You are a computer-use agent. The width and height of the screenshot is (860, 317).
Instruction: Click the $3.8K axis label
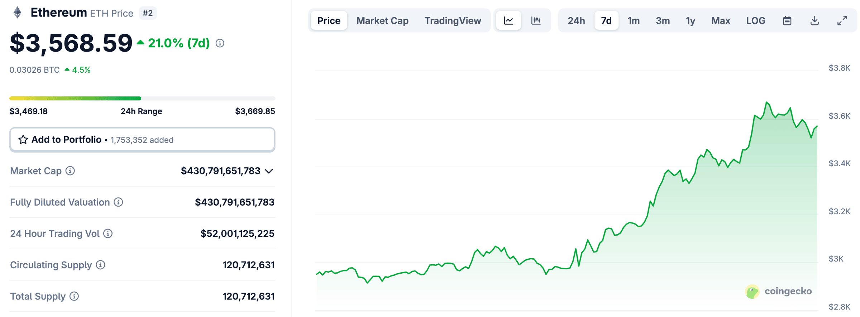click(839, 68)
